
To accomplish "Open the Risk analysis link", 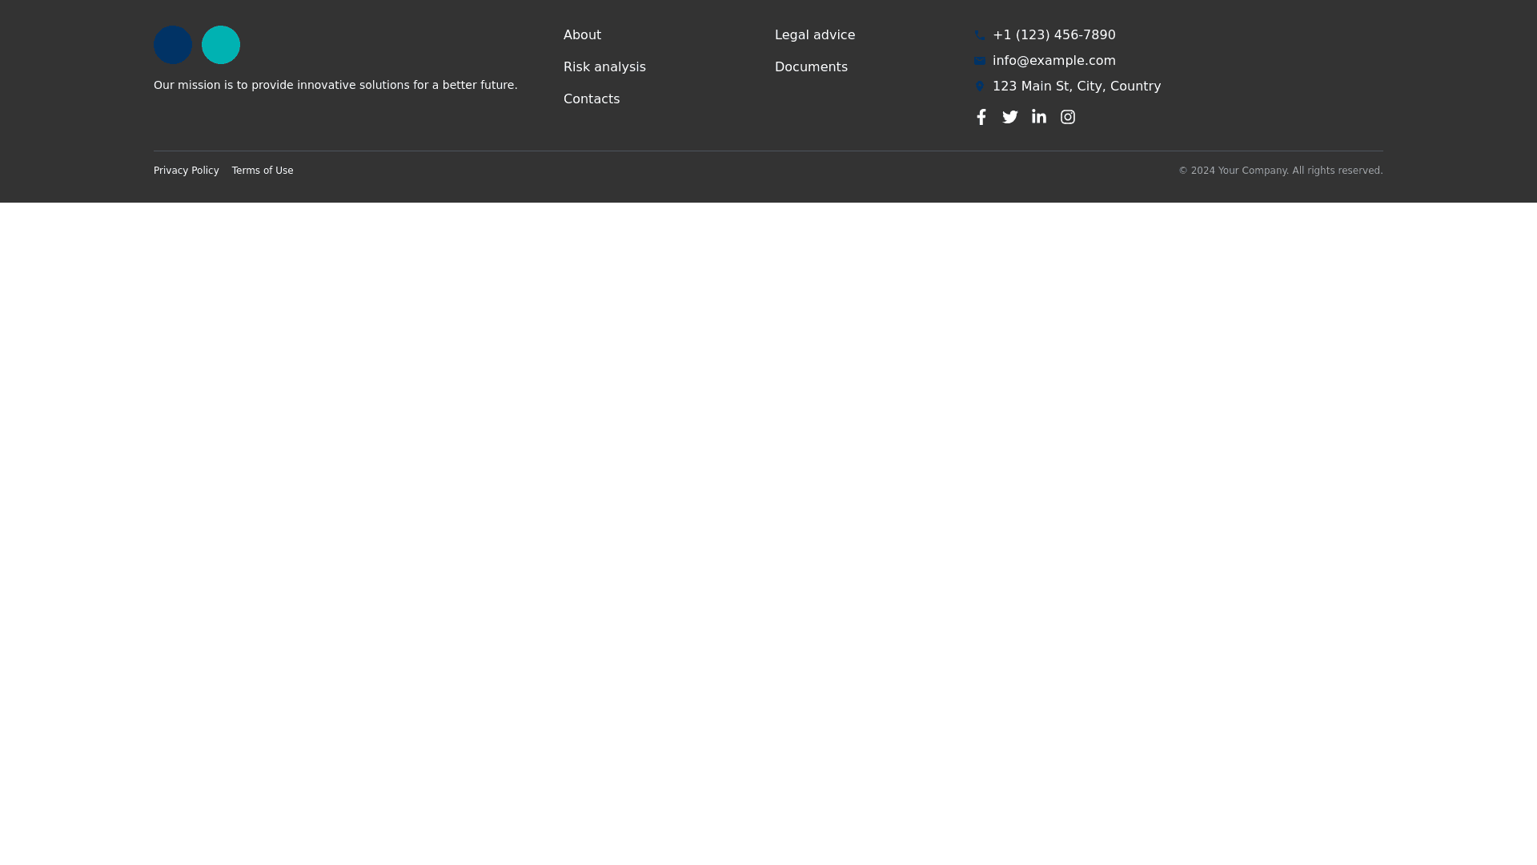I will tap(604, 67).
